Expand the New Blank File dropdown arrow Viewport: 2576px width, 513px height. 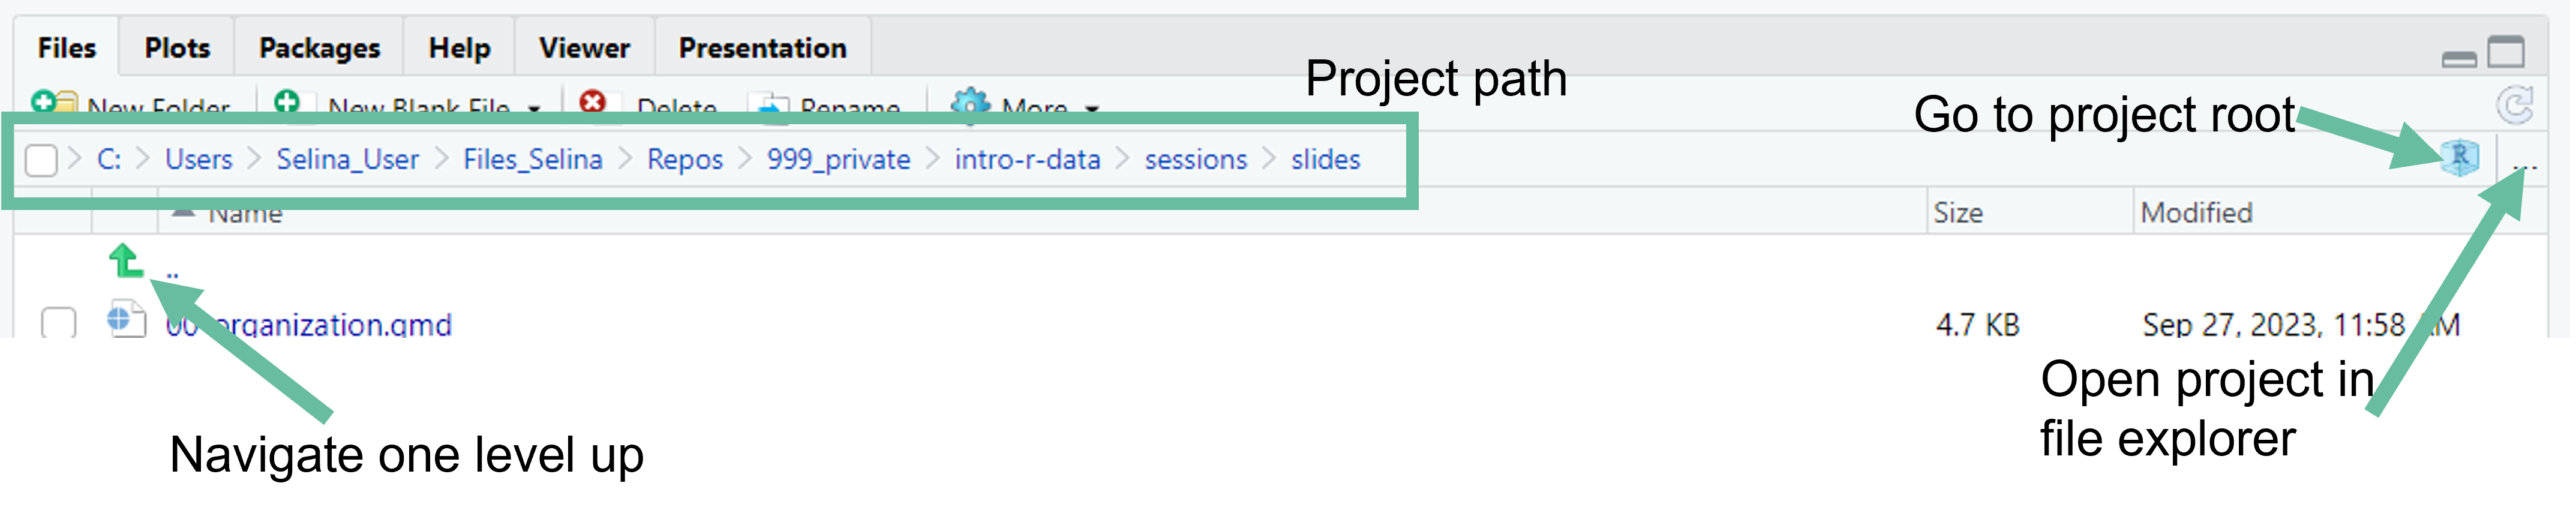(535, 108)
